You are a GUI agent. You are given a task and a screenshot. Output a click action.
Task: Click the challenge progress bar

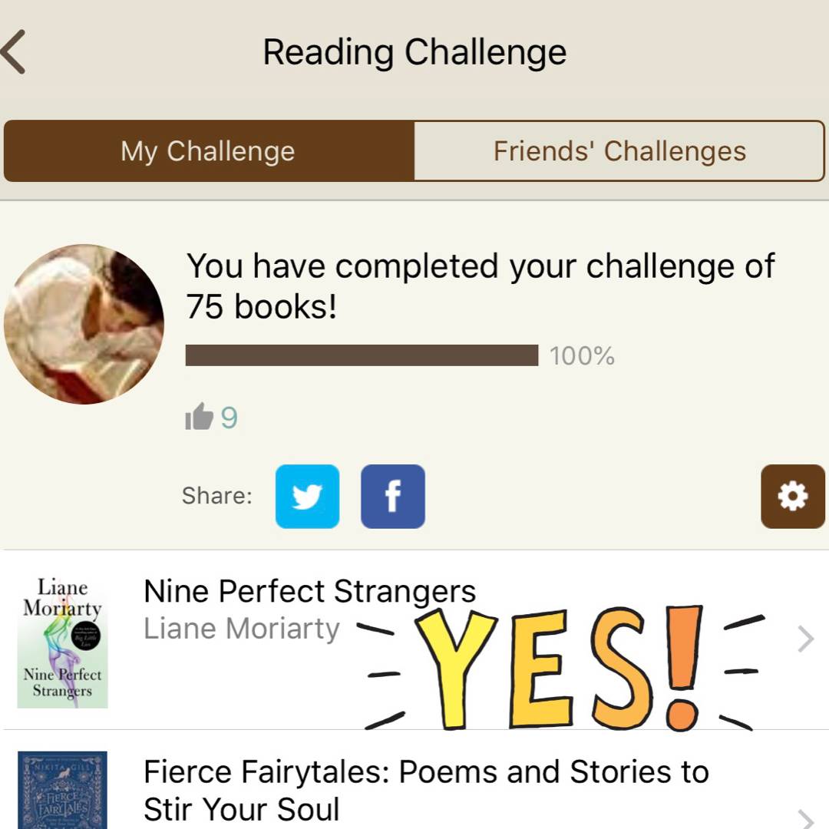(362, 355)
